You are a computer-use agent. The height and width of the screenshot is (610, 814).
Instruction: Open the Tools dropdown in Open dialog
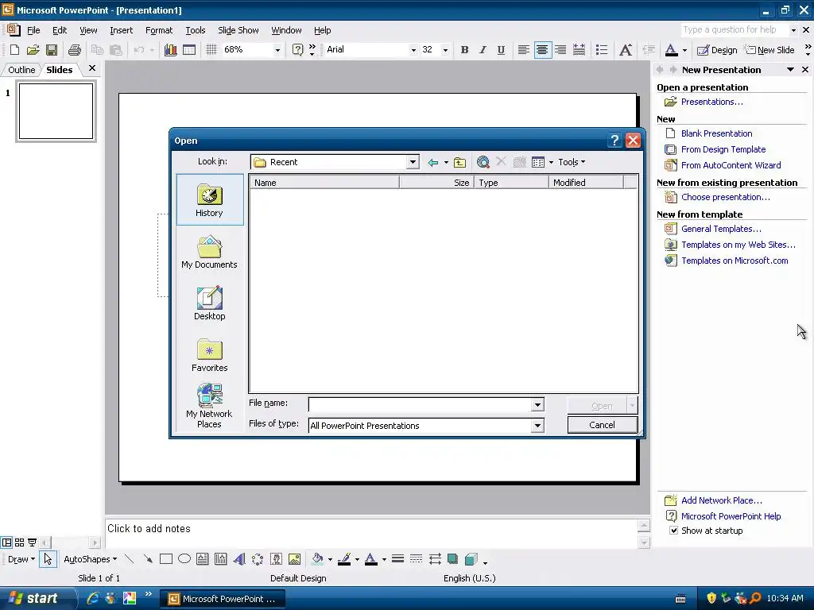coord(572,162)
